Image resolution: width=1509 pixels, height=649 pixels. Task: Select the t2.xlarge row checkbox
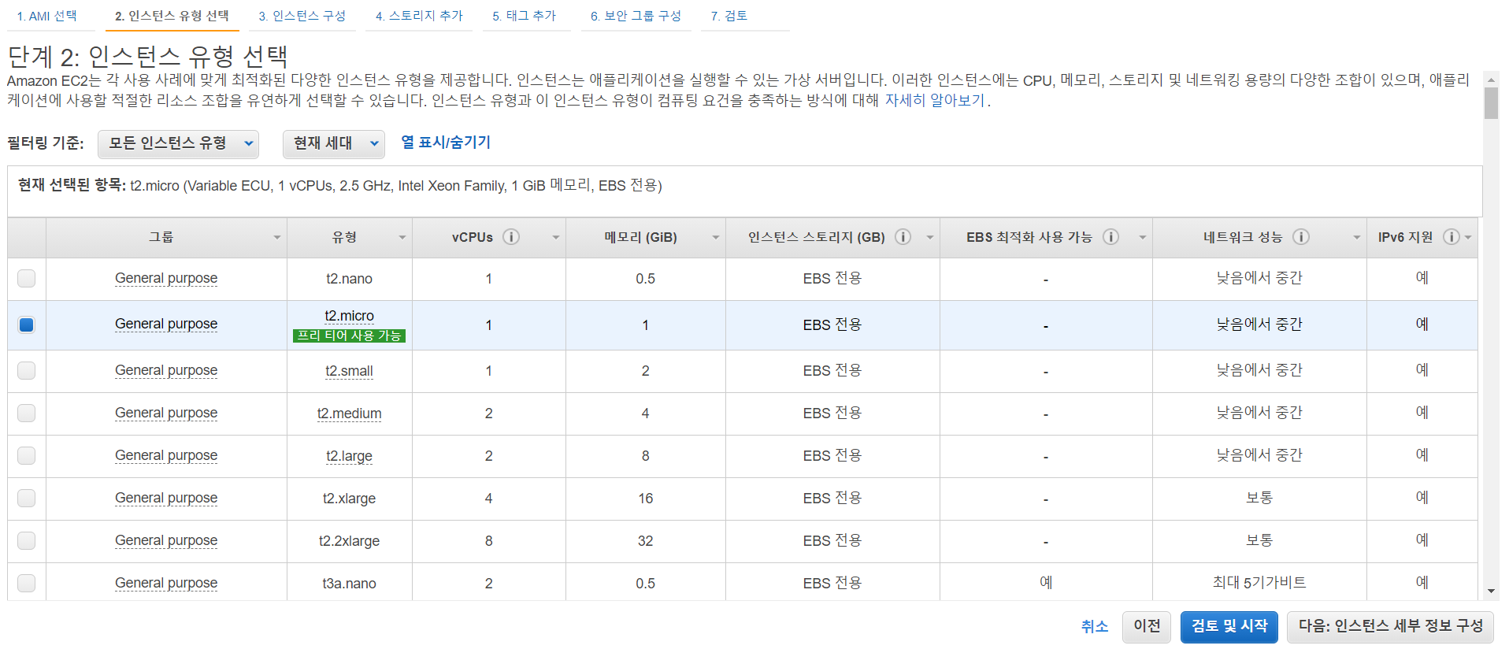27,498
